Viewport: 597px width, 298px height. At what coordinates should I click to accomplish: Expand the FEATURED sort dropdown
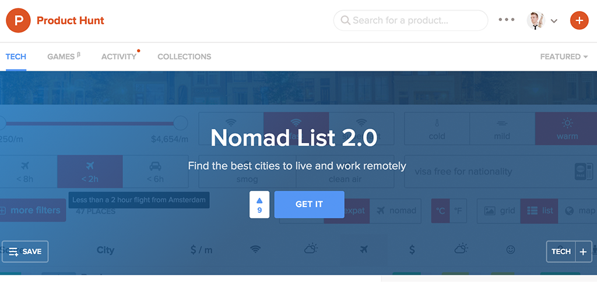(564, 56)
